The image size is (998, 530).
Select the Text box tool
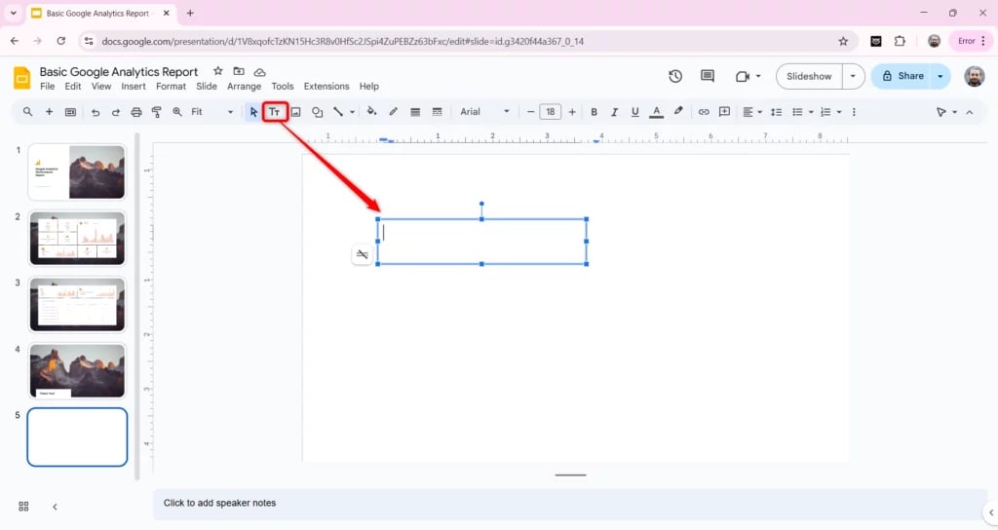click(x=275, y=112)
